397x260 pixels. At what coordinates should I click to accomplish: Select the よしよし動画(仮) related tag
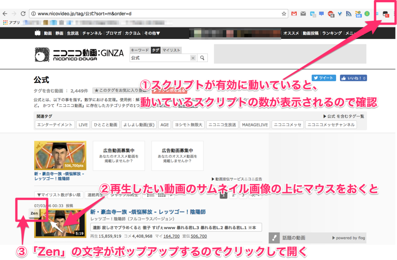[x=139, y=125]
